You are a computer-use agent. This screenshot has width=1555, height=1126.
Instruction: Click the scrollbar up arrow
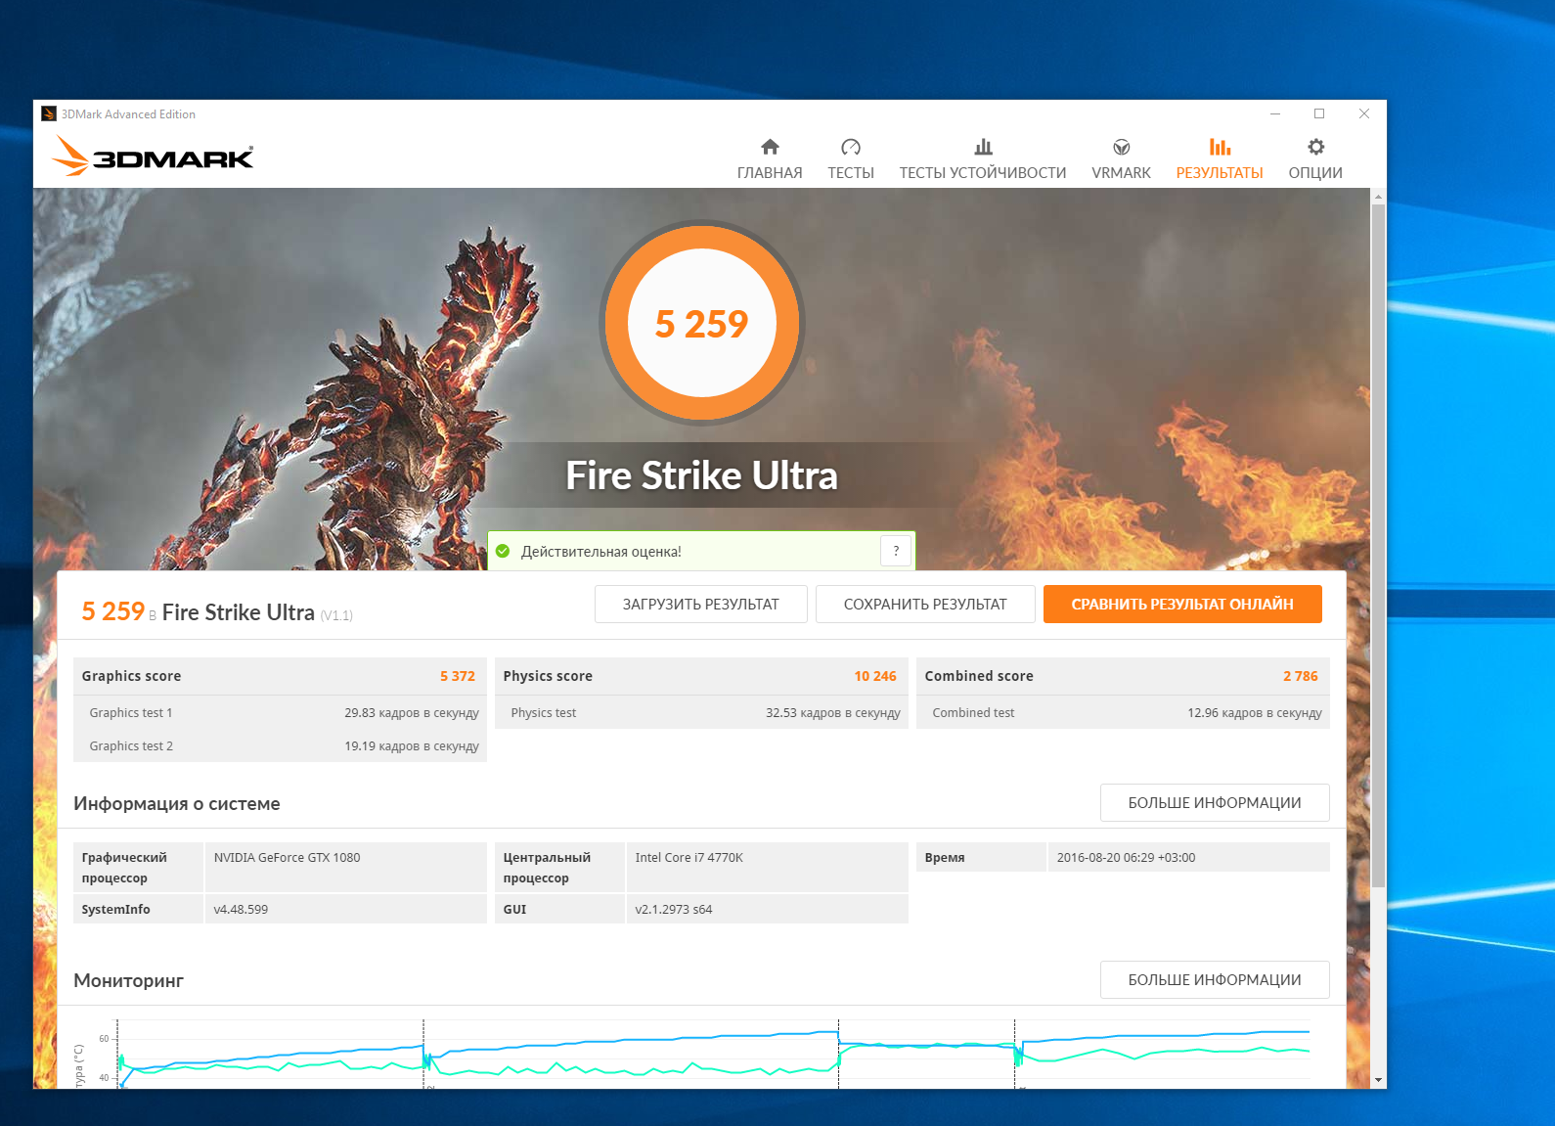(x=1378, y=196)
